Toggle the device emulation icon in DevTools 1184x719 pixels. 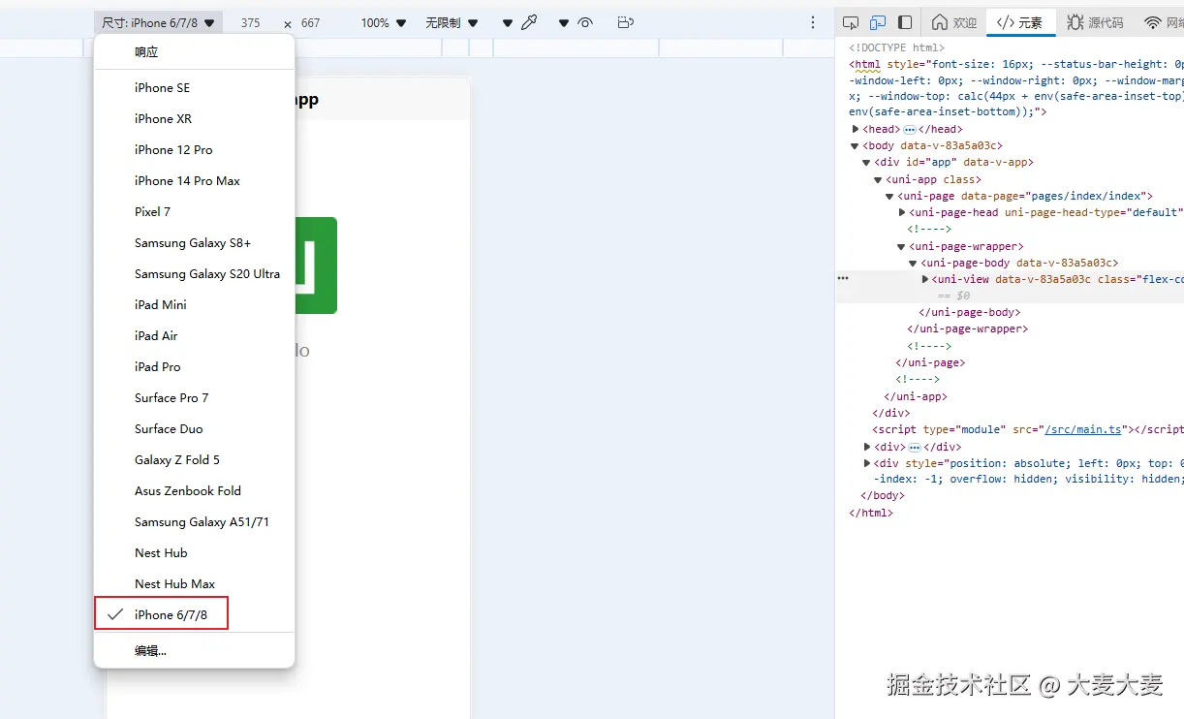878,22
